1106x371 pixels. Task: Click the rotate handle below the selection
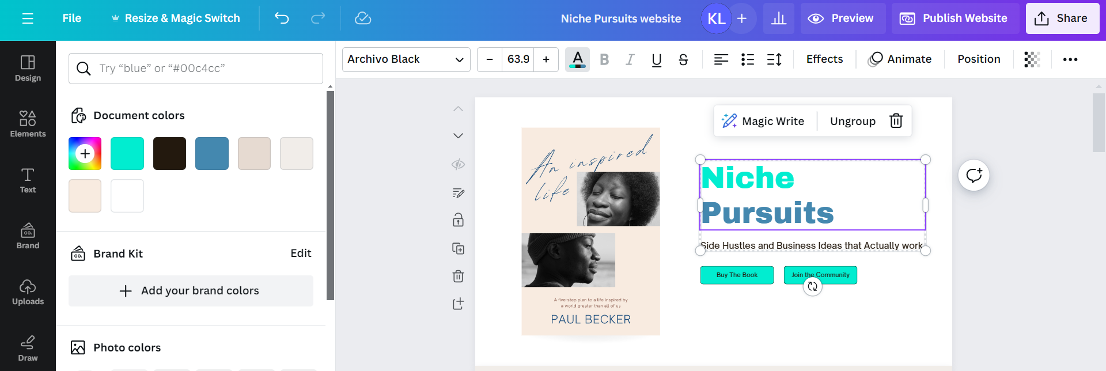(x=812, y=286)
